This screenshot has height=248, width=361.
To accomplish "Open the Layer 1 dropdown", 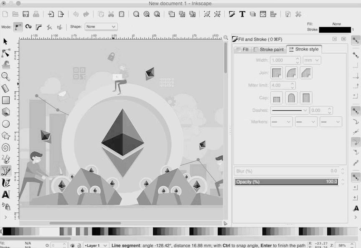I will pos(96,245).
